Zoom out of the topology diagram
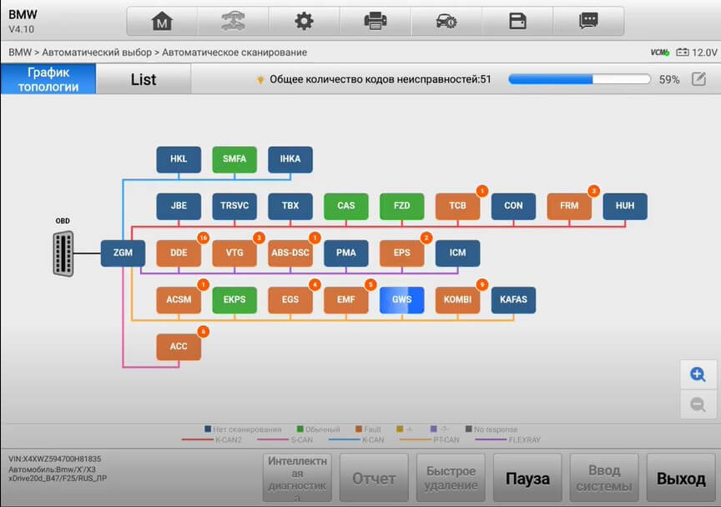 point(698,404)
